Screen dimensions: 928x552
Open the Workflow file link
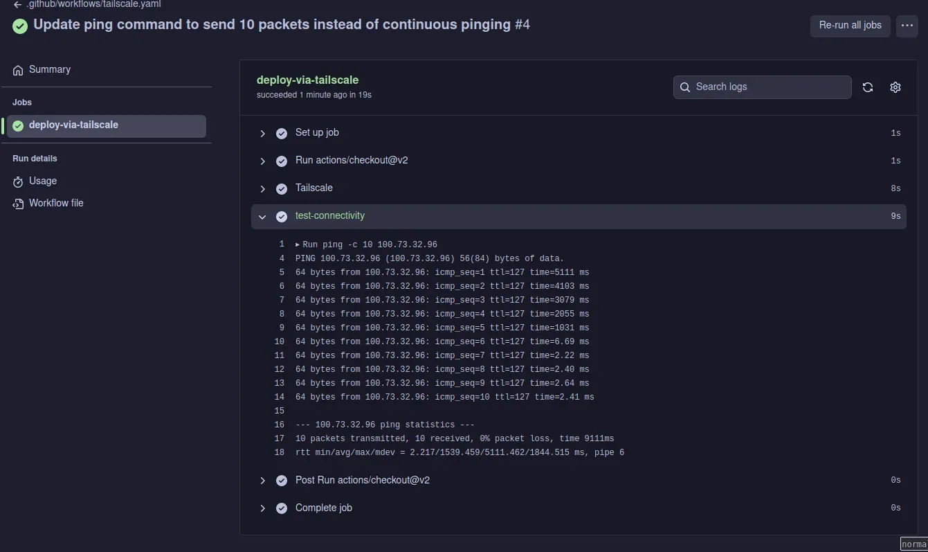56,204
